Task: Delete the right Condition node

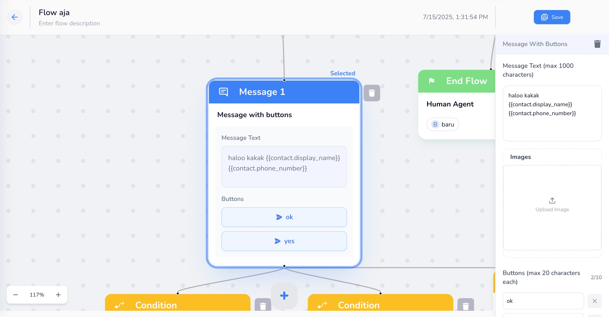Action: click(465, 306)
